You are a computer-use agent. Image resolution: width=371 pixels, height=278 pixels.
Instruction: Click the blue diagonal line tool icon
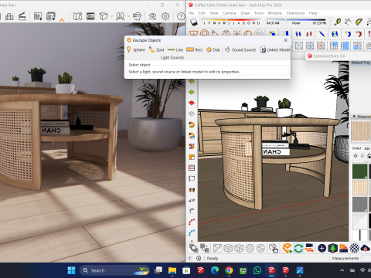pyautogui.click(x=322, y=34)
